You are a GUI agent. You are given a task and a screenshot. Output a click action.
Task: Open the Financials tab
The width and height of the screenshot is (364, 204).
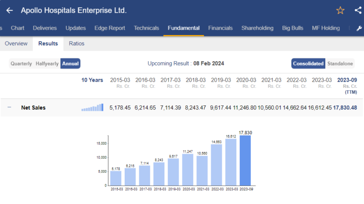point(220,28)
